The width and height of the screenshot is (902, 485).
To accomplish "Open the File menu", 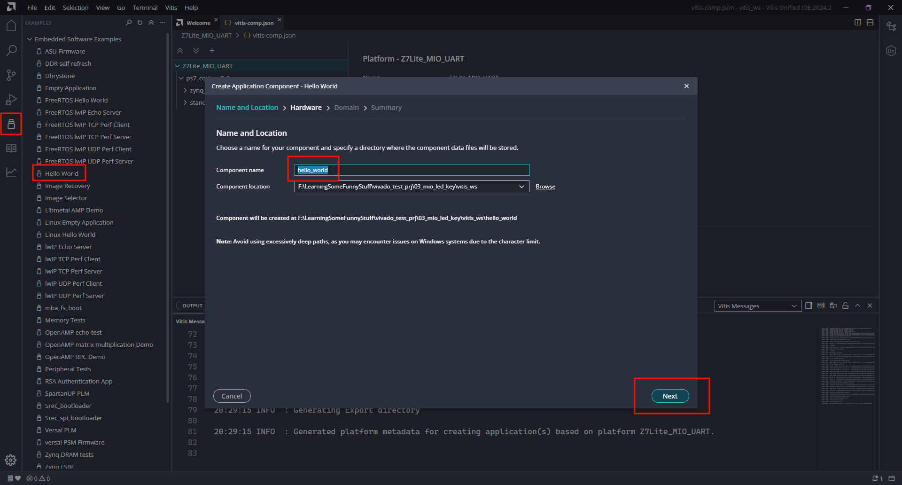I will [32, 8].
